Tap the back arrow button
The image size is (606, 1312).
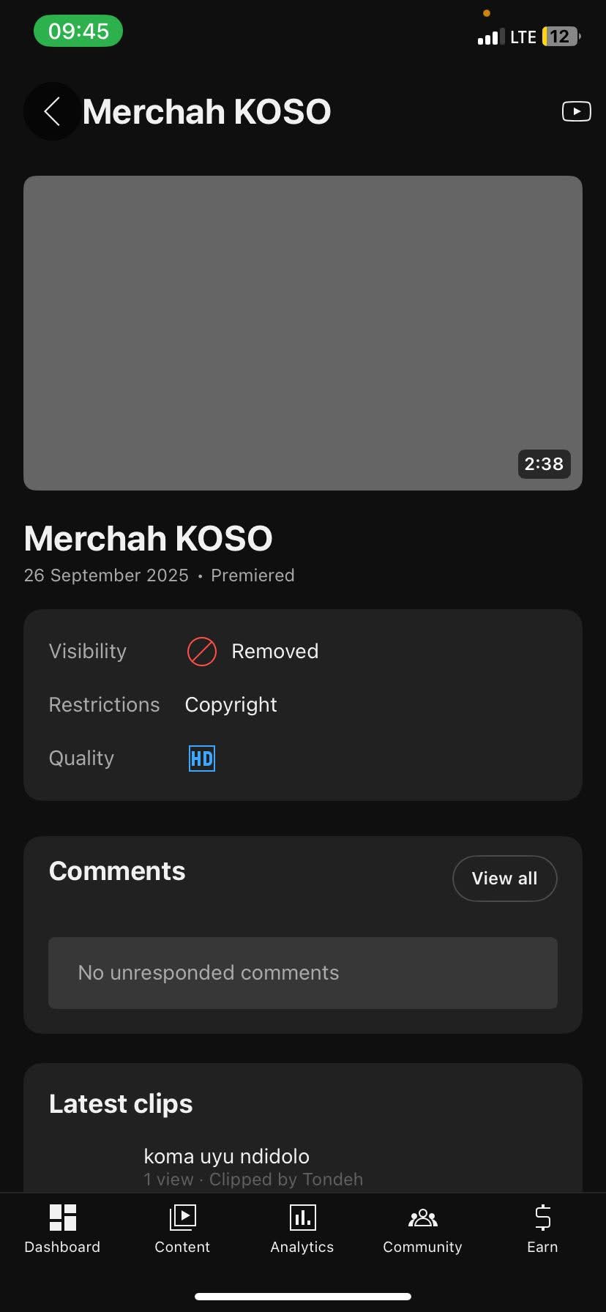(52, 112)
